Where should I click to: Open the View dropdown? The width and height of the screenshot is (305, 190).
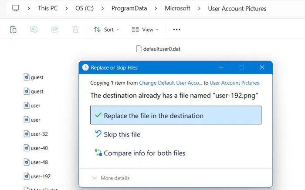click(x=145, y=30)
